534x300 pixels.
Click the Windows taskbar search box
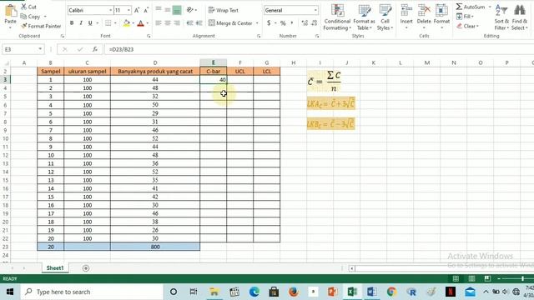pos(92,292)
